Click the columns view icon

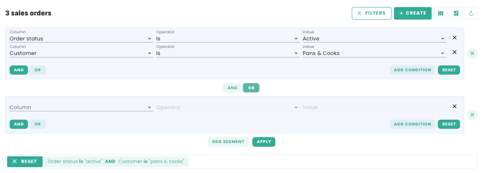[x=440, y=13]
